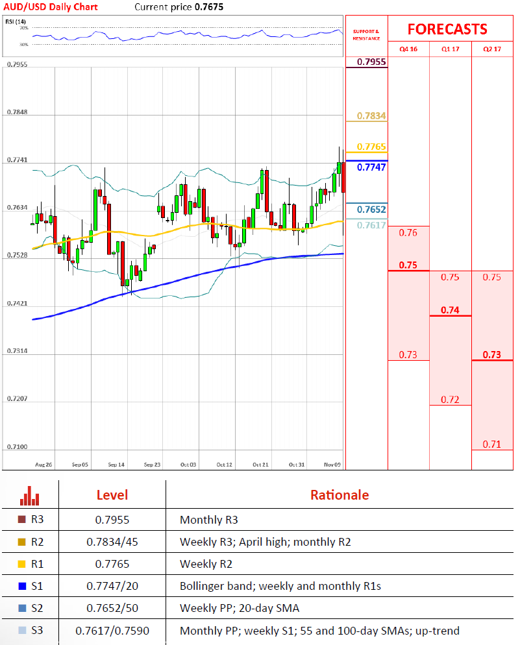Click the 0.7834/45 level cell
This screenshot has height=645, width=520.
coord(112,542)
